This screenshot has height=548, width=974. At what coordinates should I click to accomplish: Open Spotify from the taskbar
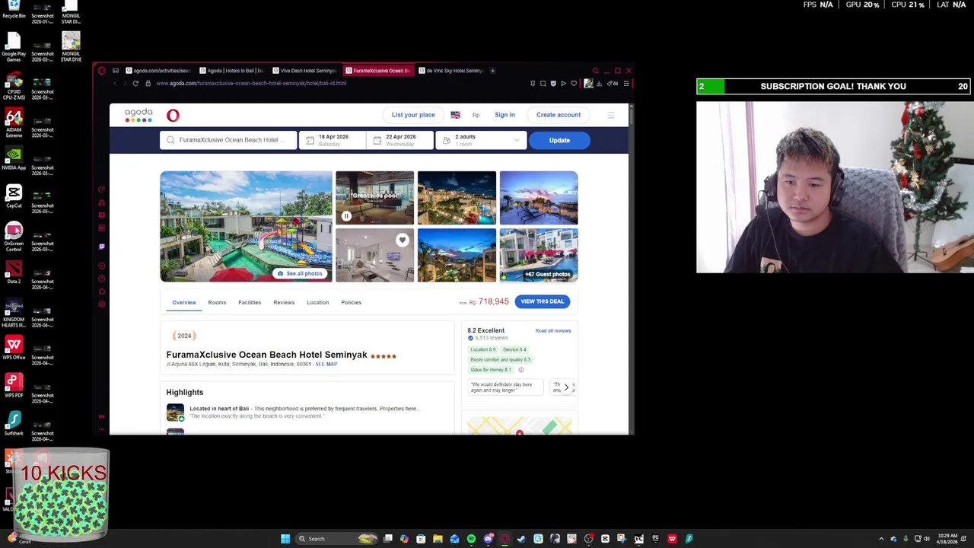click(471, 539)
